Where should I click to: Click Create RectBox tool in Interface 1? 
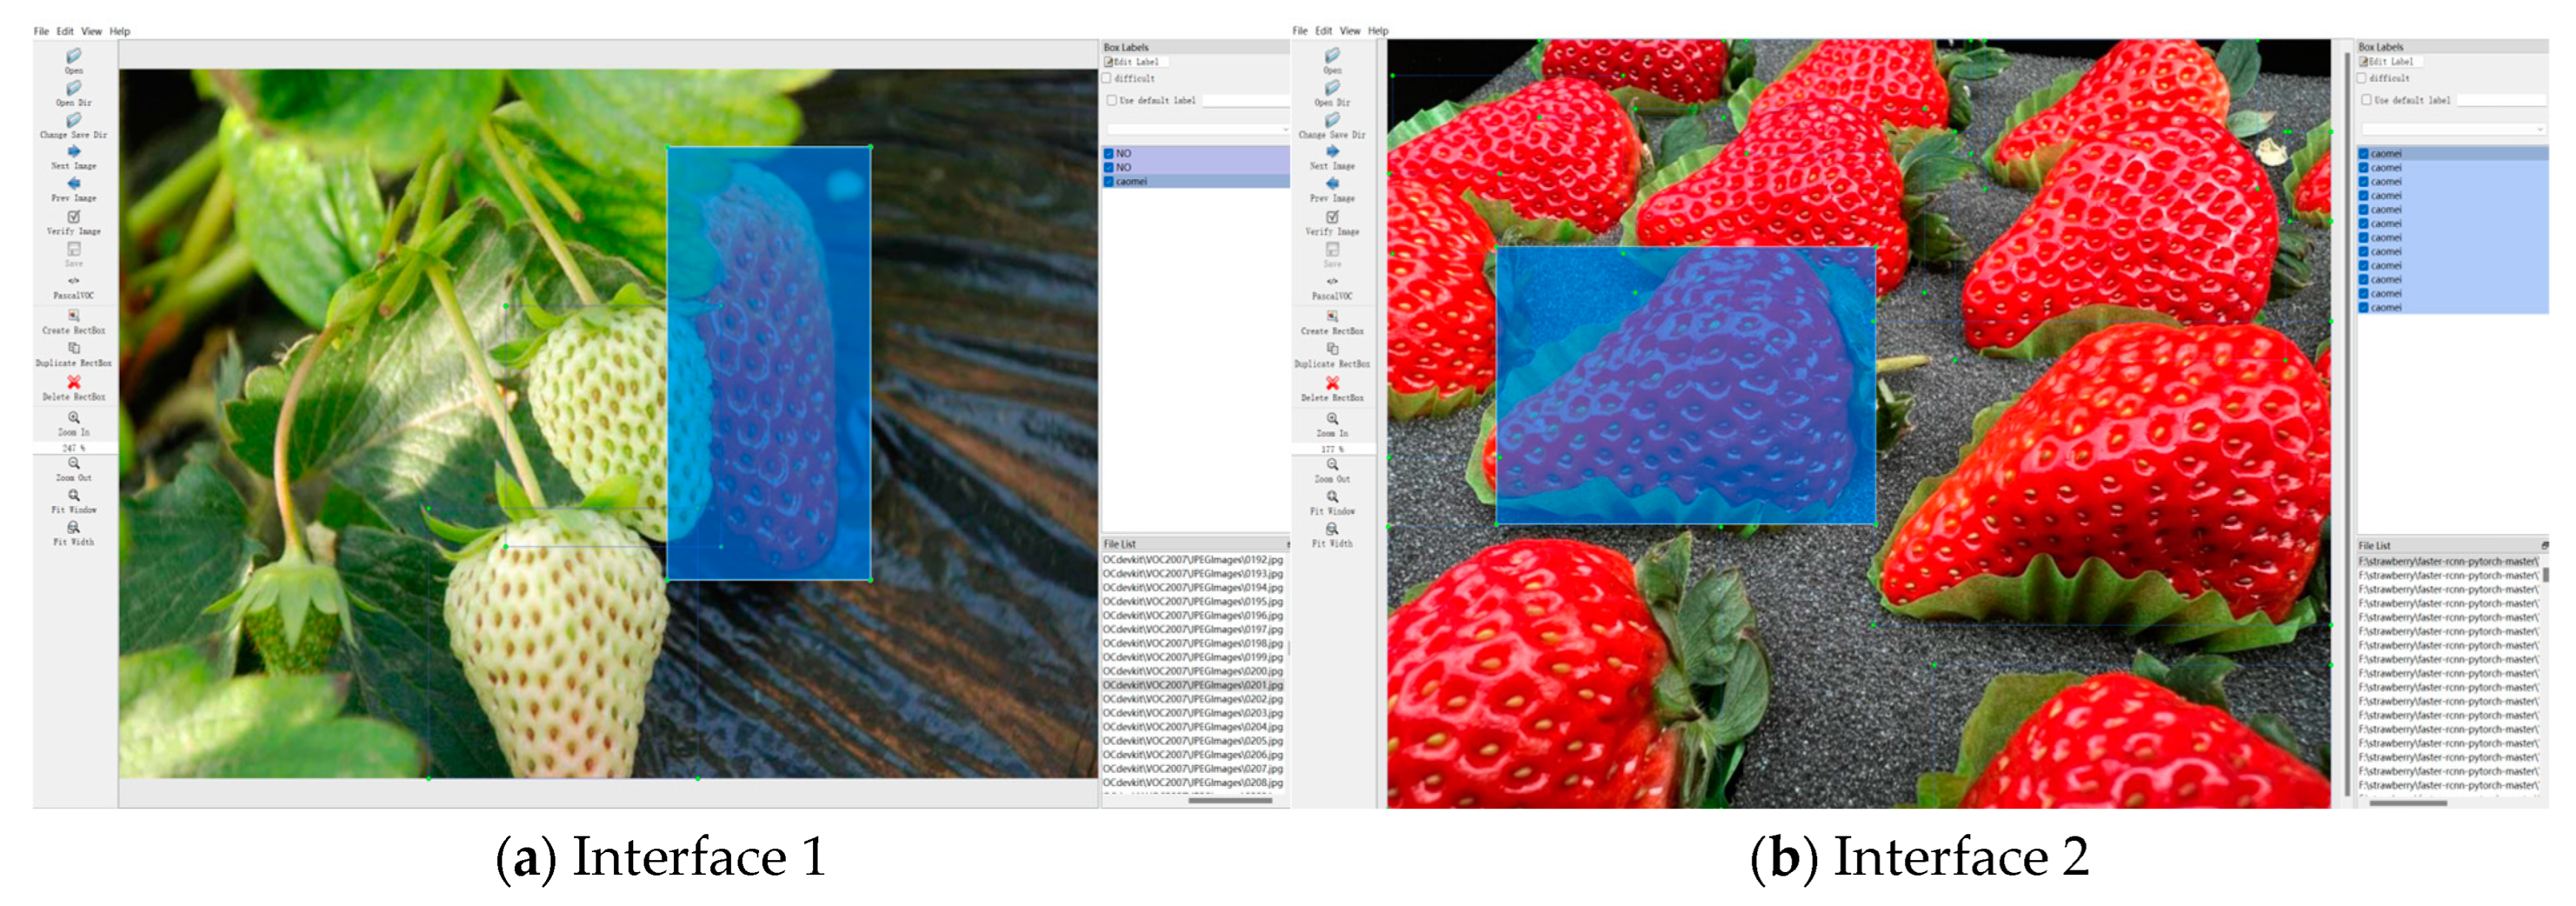pyautogui.click(x=73, y=316)
